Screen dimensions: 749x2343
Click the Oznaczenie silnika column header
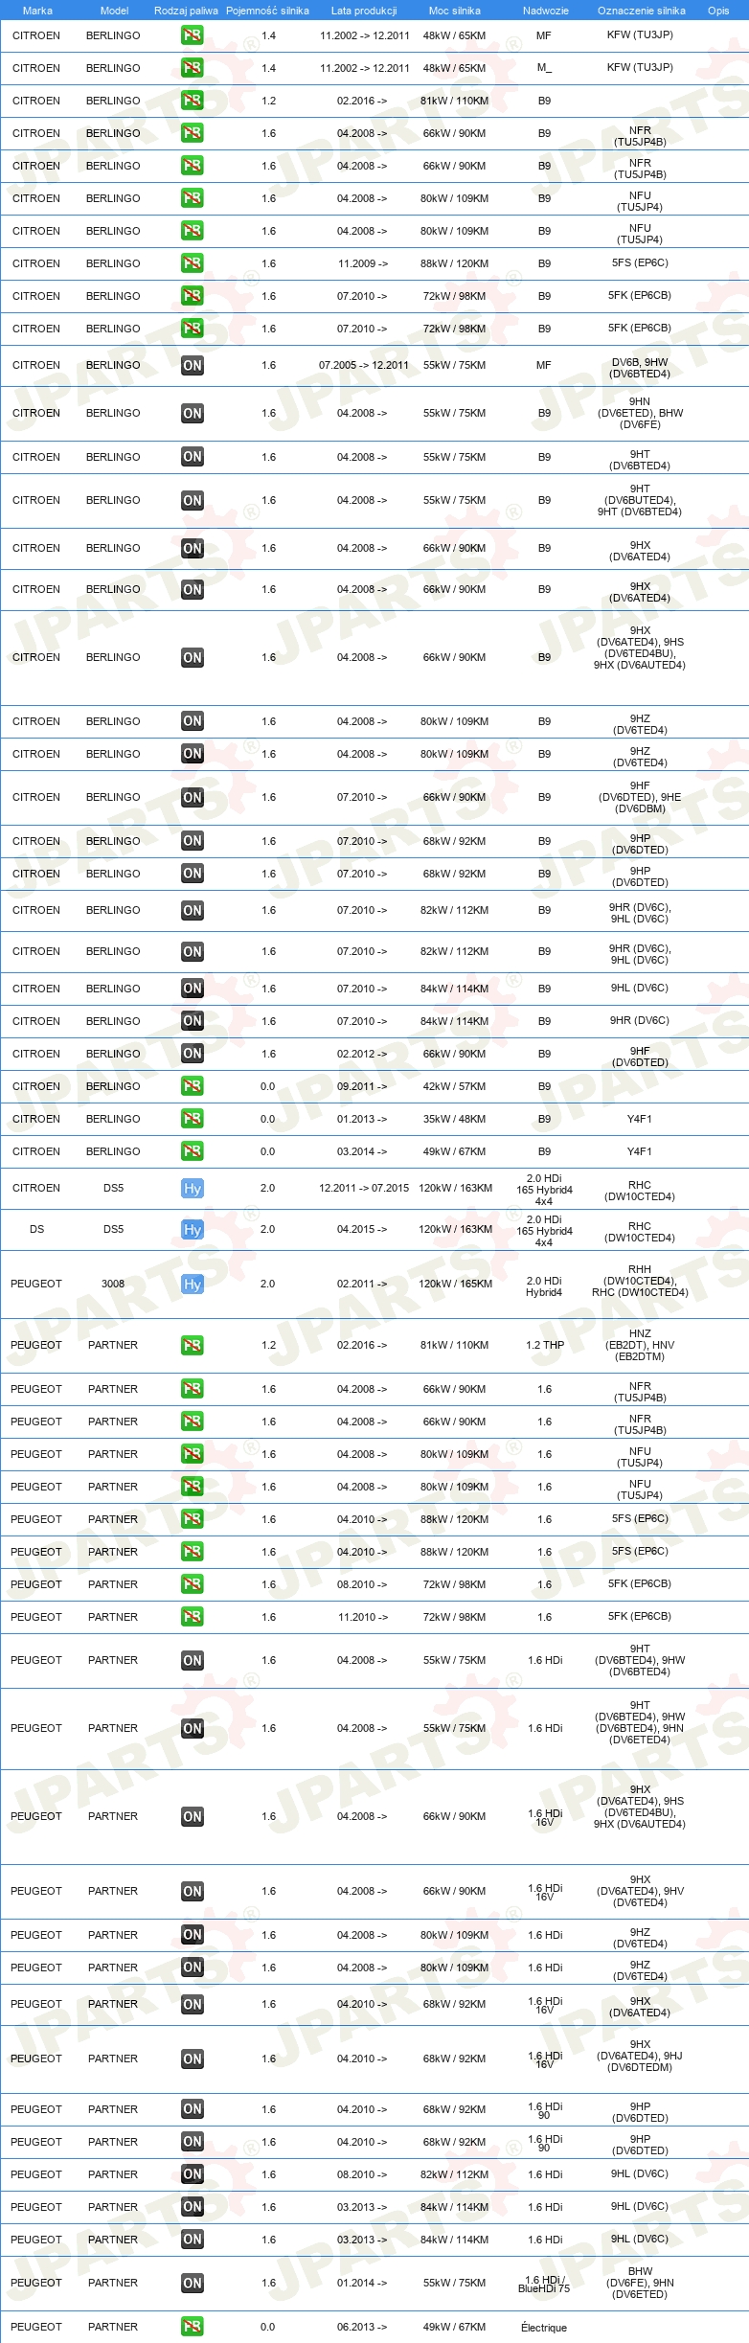[x=642, y=11]
